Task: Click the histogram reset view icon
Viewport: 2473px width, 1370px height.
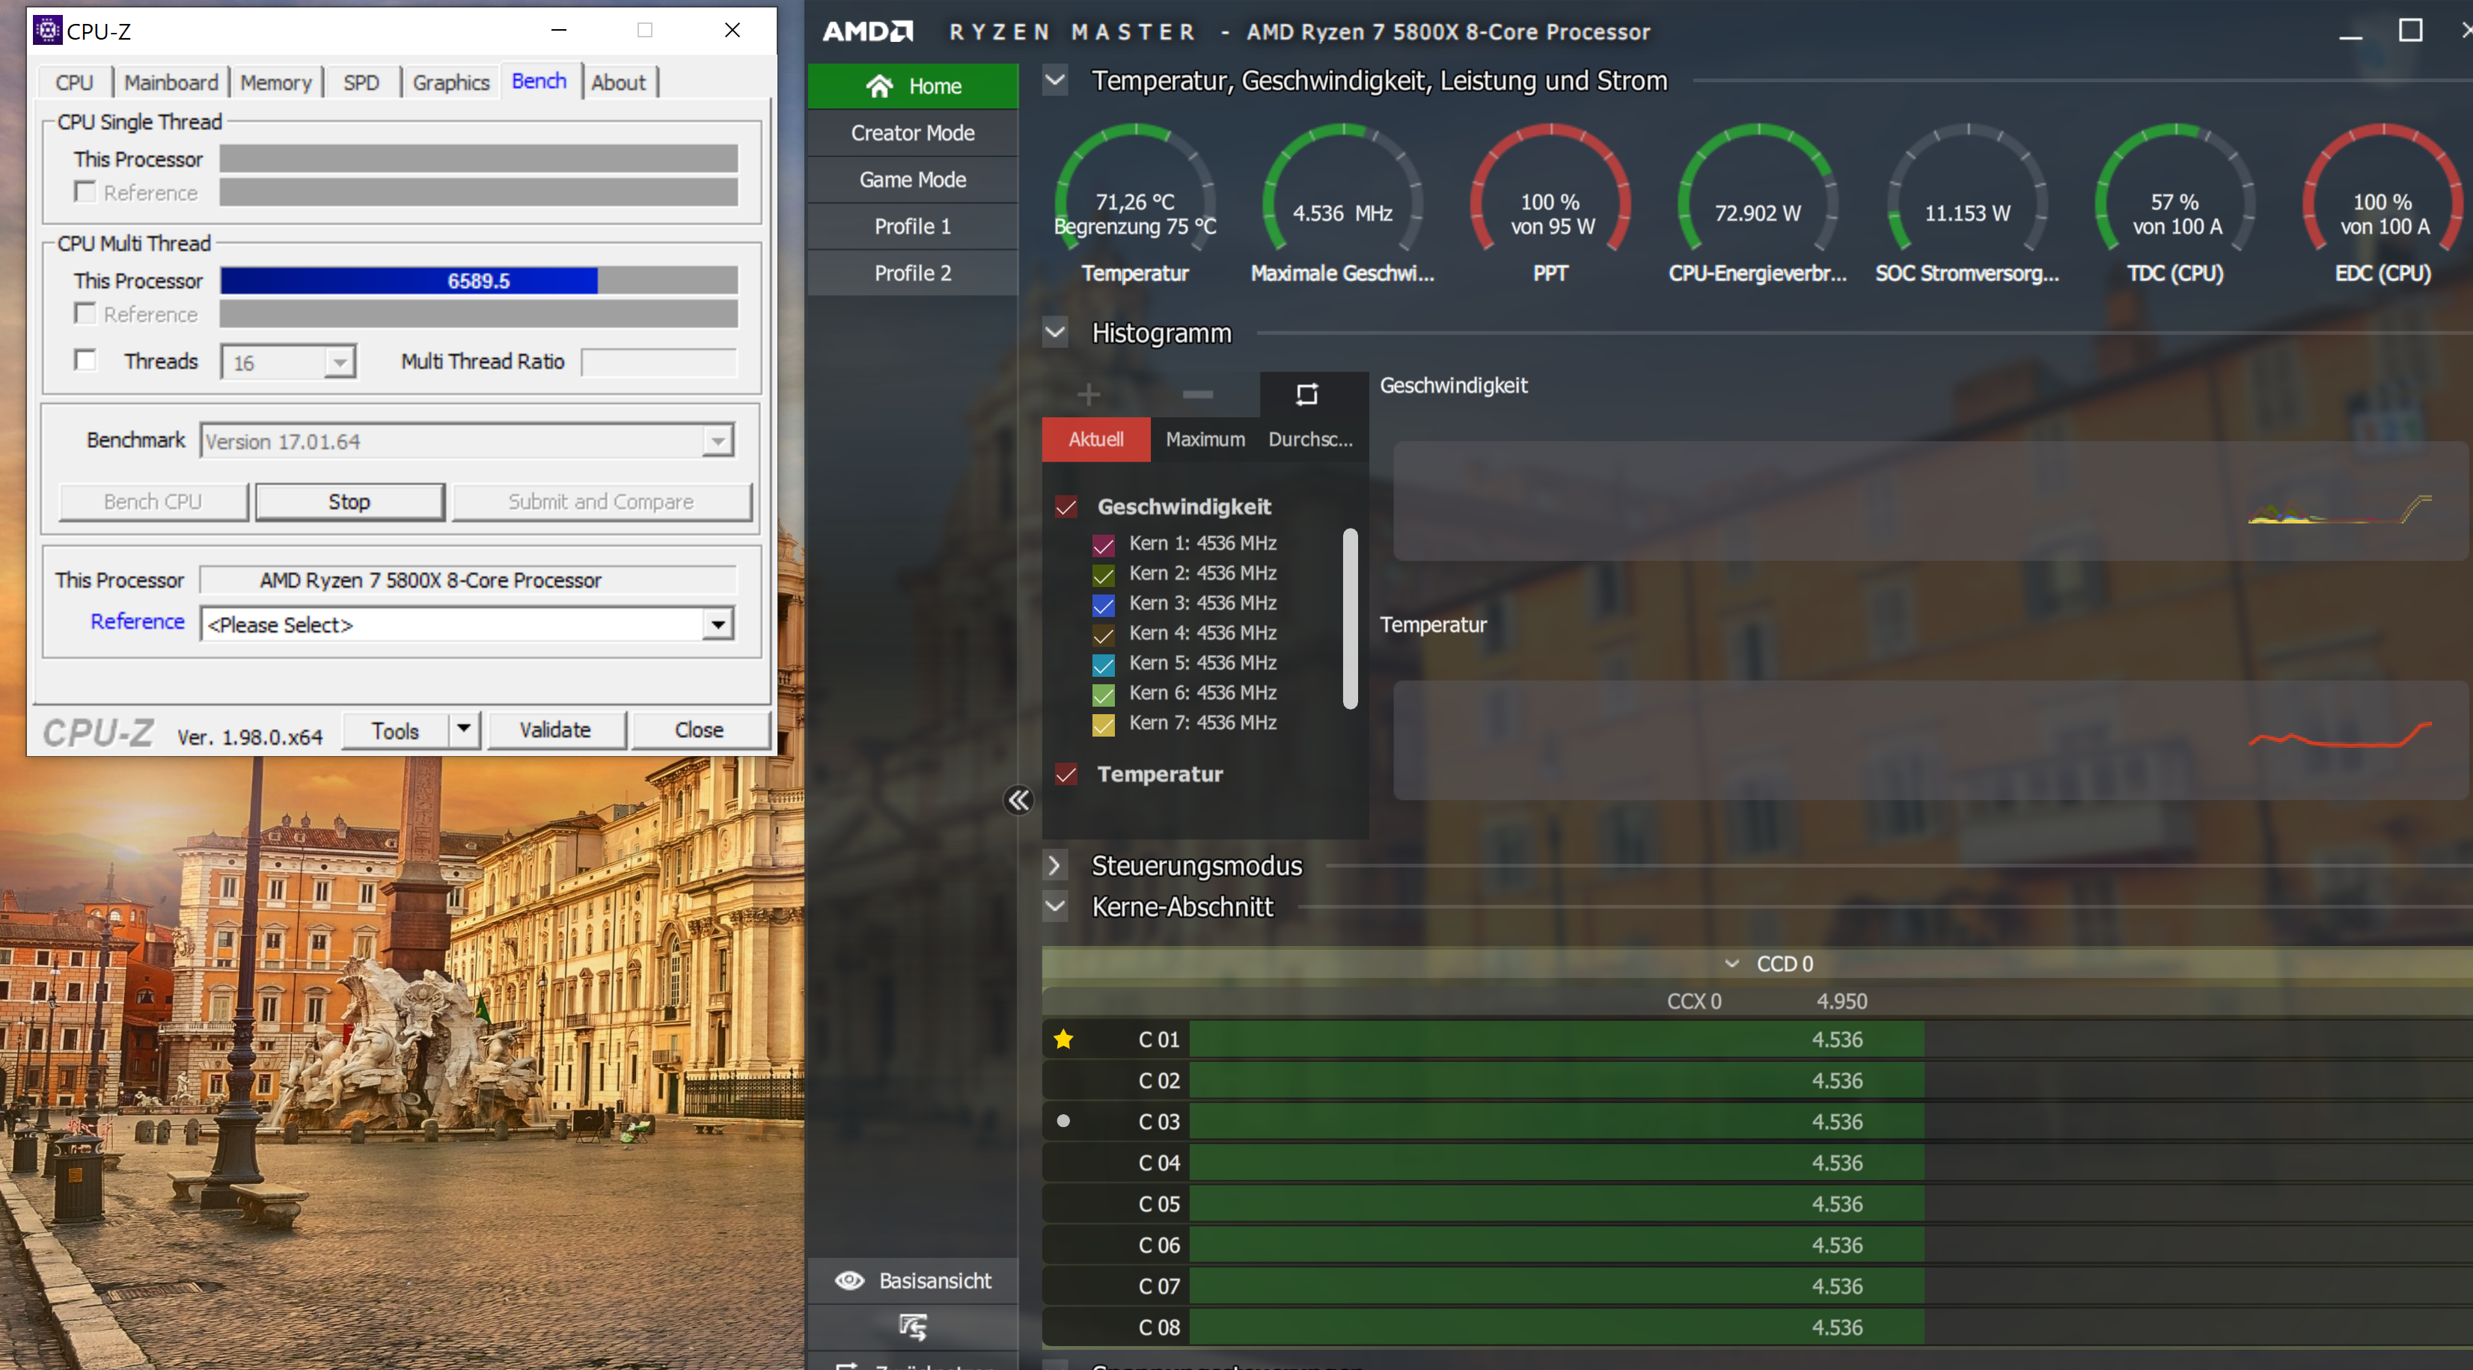Action: pyautogui.click(x=1306, y=394)
